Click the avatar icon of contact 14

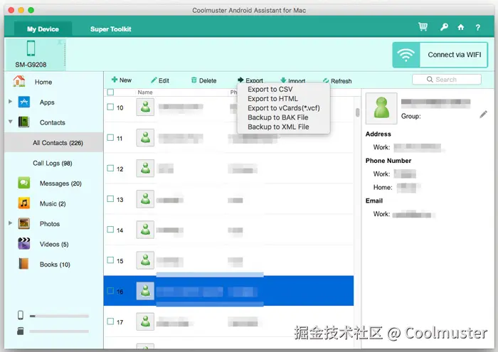point(145,230)
